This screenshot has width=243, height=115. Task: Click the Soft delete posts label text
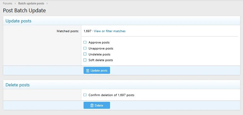pos(101,60)
